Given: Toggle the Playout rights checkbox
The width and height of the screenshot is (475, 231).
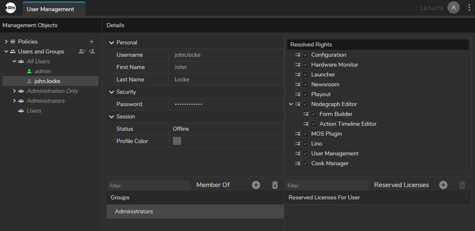Looking at the screenshot, I should point(305,95).
